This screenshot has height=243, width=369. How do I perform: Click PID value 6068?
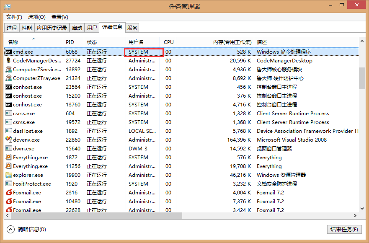pyautogui.click(x=72, y=52)
